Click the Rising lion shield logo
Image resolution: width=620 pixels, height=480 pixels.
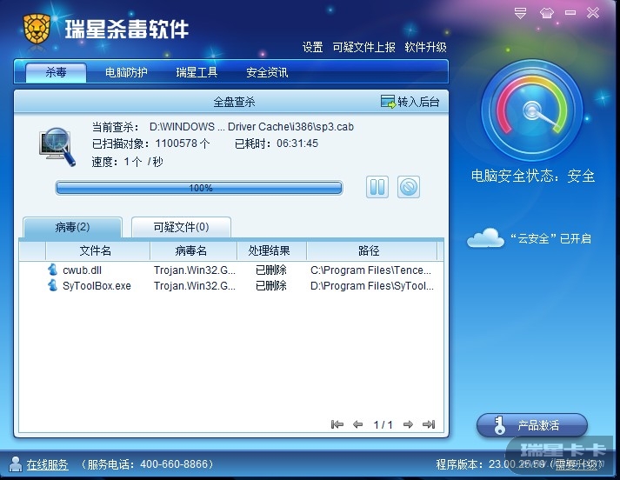[x=37, y=29]
